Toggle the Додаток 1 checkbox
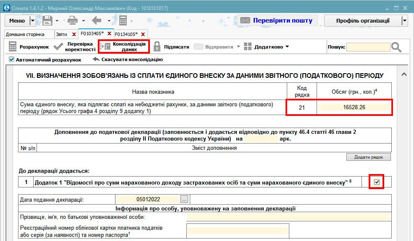 click(377, 182)
